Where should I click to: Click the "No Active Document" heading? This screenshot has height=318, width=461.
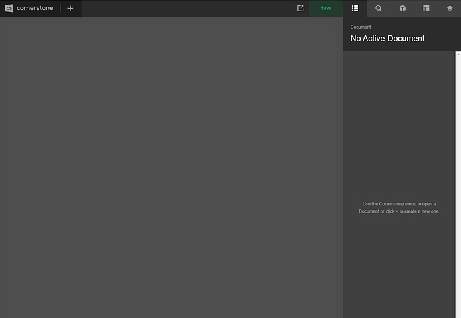click(388, 39)
